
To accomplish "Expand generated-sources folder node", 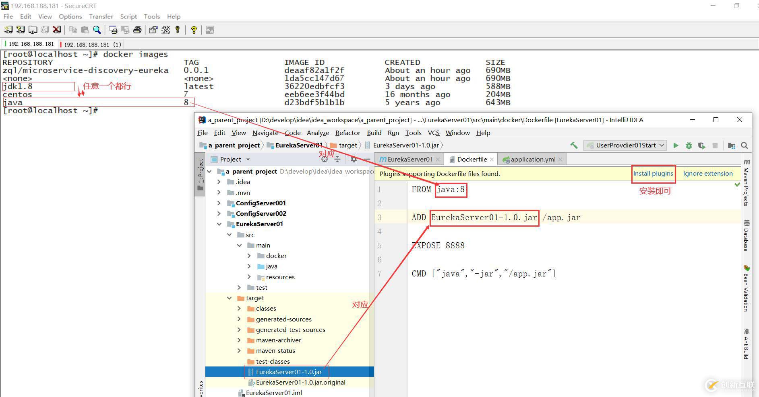I will [239, 319].
